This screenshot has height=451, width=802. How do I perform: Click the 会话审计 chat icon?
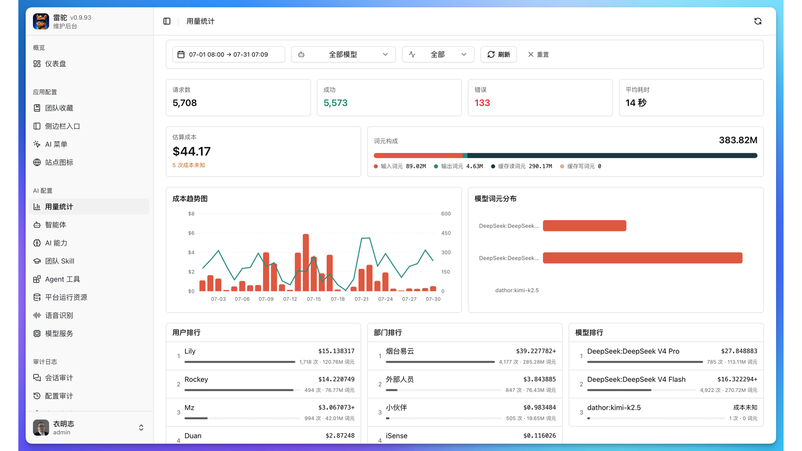point(37,378)
